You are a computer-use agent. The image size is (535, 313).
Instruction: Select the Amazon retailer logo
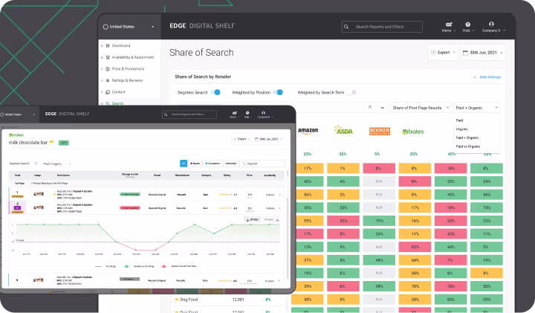tap(308, 131)
